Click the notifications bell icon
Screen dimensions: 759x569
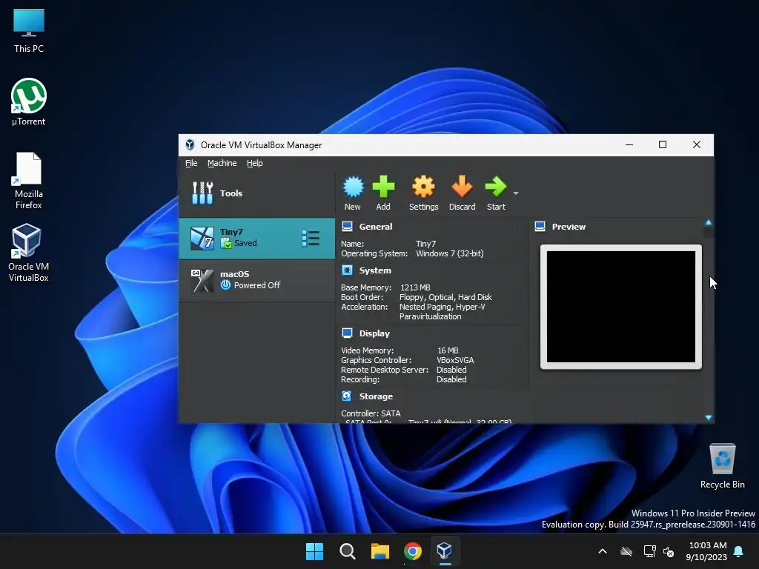pyautogui.click(x=739, y=551)
